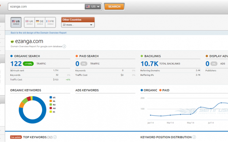The height and width of the screenshot is (142, 228).
Task: Expand the Other Countries 22 more dropdown
Action: click(x=78, y=25)
